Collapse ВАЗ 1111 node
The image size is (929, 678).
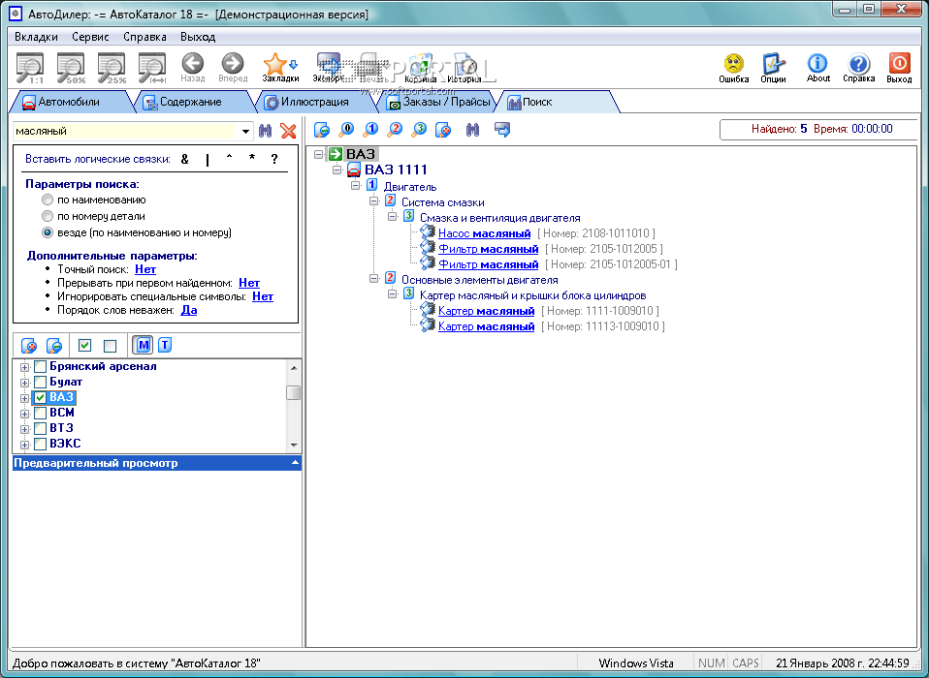[337, 170]
